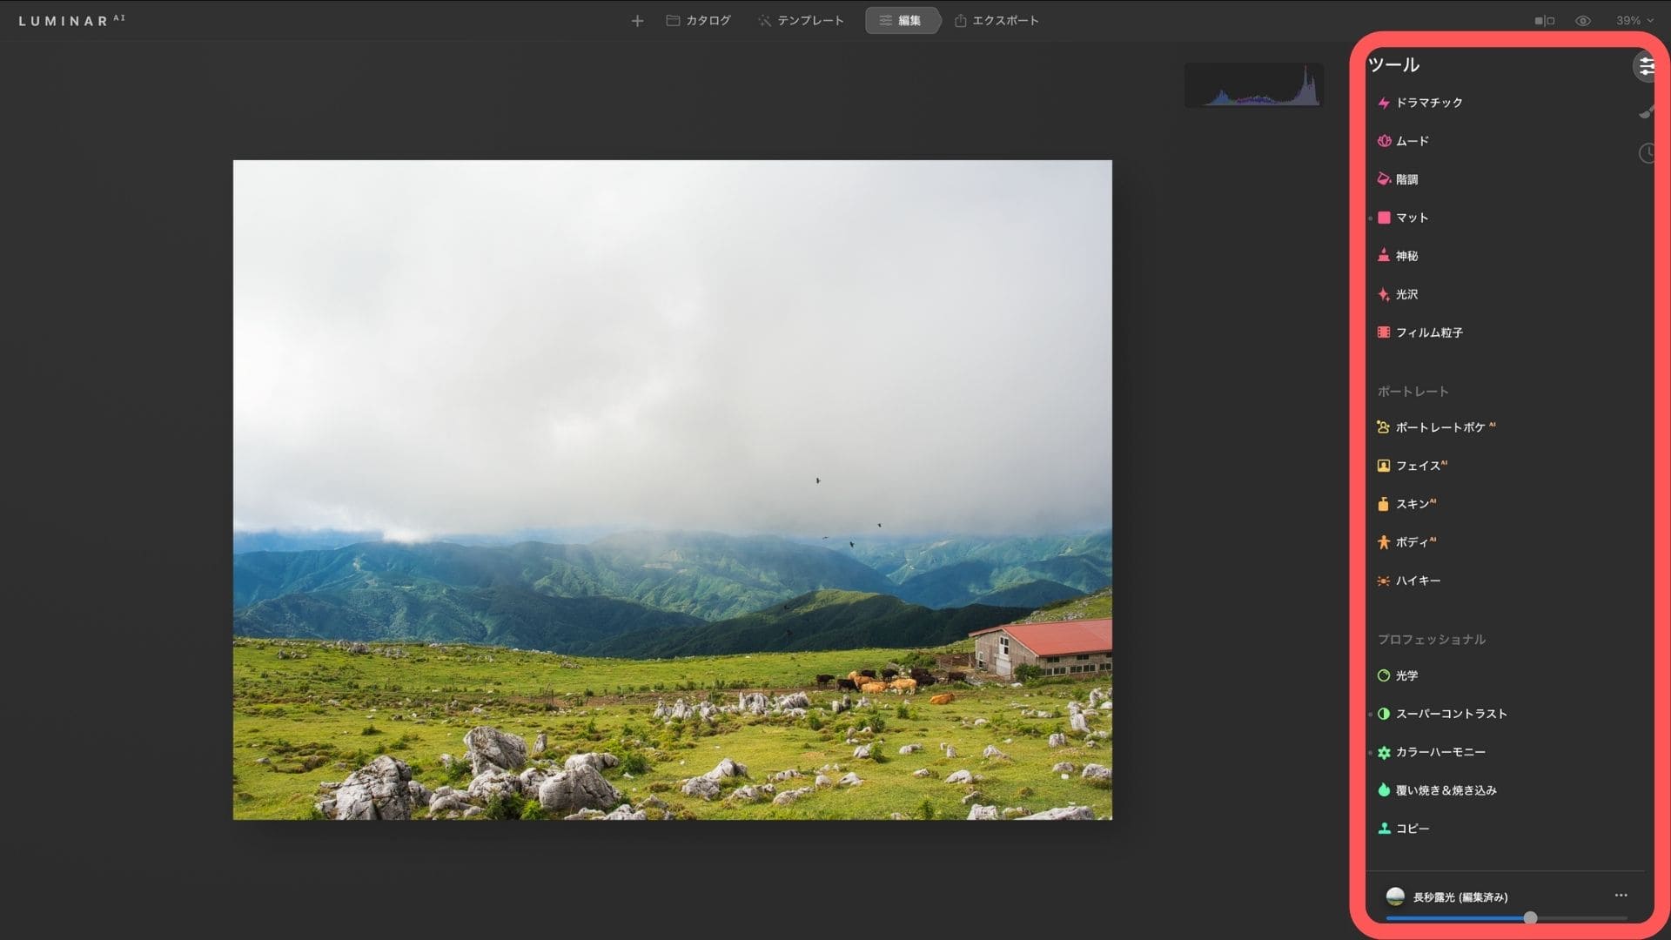Open the フィルム粒子 film grain tool
1671x940 pixels.
1428,332
